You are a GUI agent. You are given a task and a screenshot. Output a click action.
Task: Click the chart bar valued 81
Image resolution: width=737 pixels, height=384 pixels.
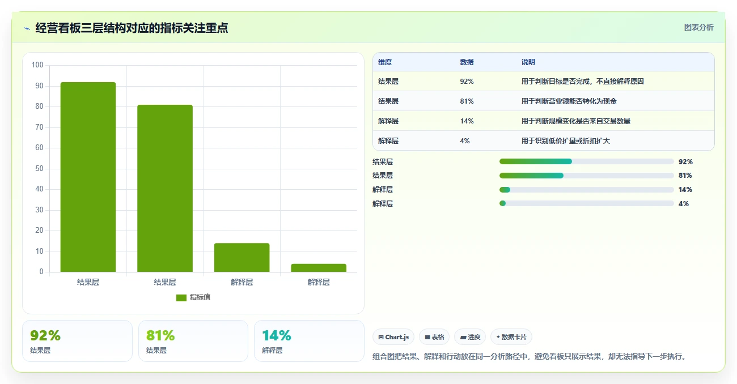(165, 189)
